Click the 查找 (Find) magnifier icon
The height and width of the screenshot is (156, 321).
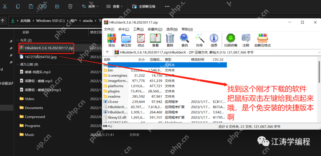(185, 40)
